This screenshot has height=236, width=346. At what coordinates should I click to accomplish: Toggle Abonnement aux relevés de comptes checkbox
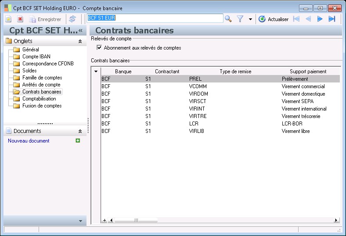[99, 48]
